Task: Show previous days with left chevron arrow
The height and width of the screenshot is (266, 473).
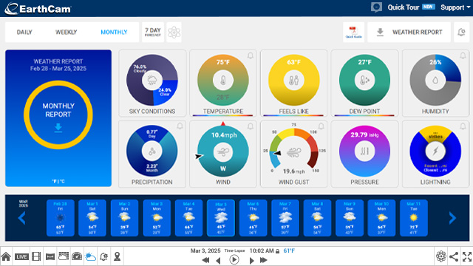Action: pos(21,218)
